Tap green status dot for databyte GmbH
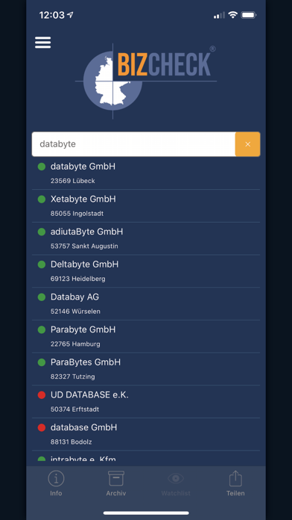The image size is (292, 520). (x=41, y=167)
